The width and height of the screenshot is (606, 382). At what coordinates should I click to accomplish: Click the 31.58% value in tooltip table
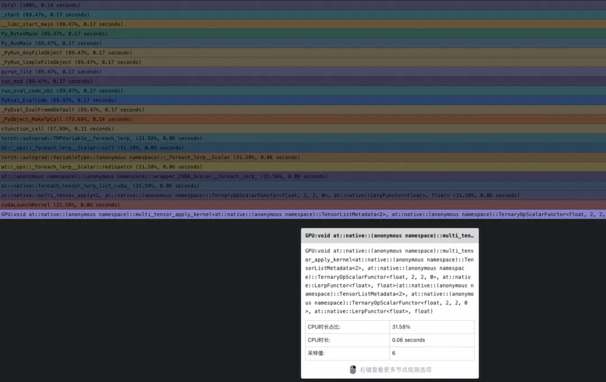tap(401, 326)
